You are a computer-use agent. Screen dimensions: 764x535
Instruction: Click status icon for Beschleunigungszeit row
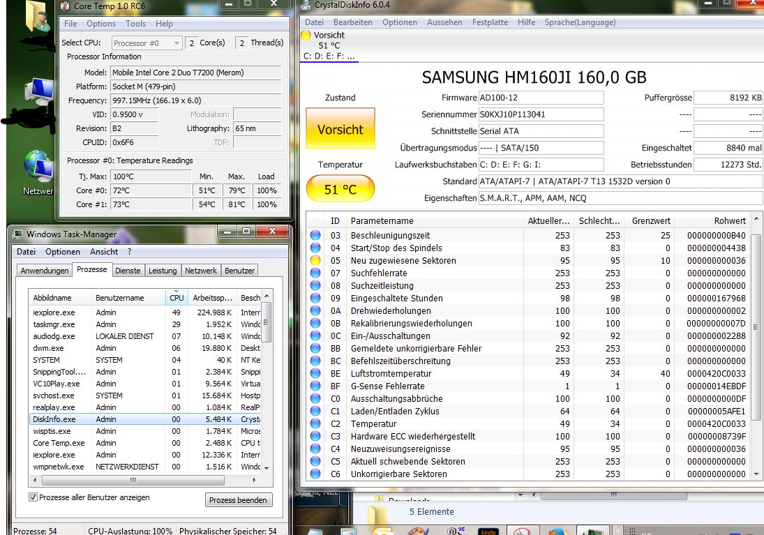coord(316,235)
